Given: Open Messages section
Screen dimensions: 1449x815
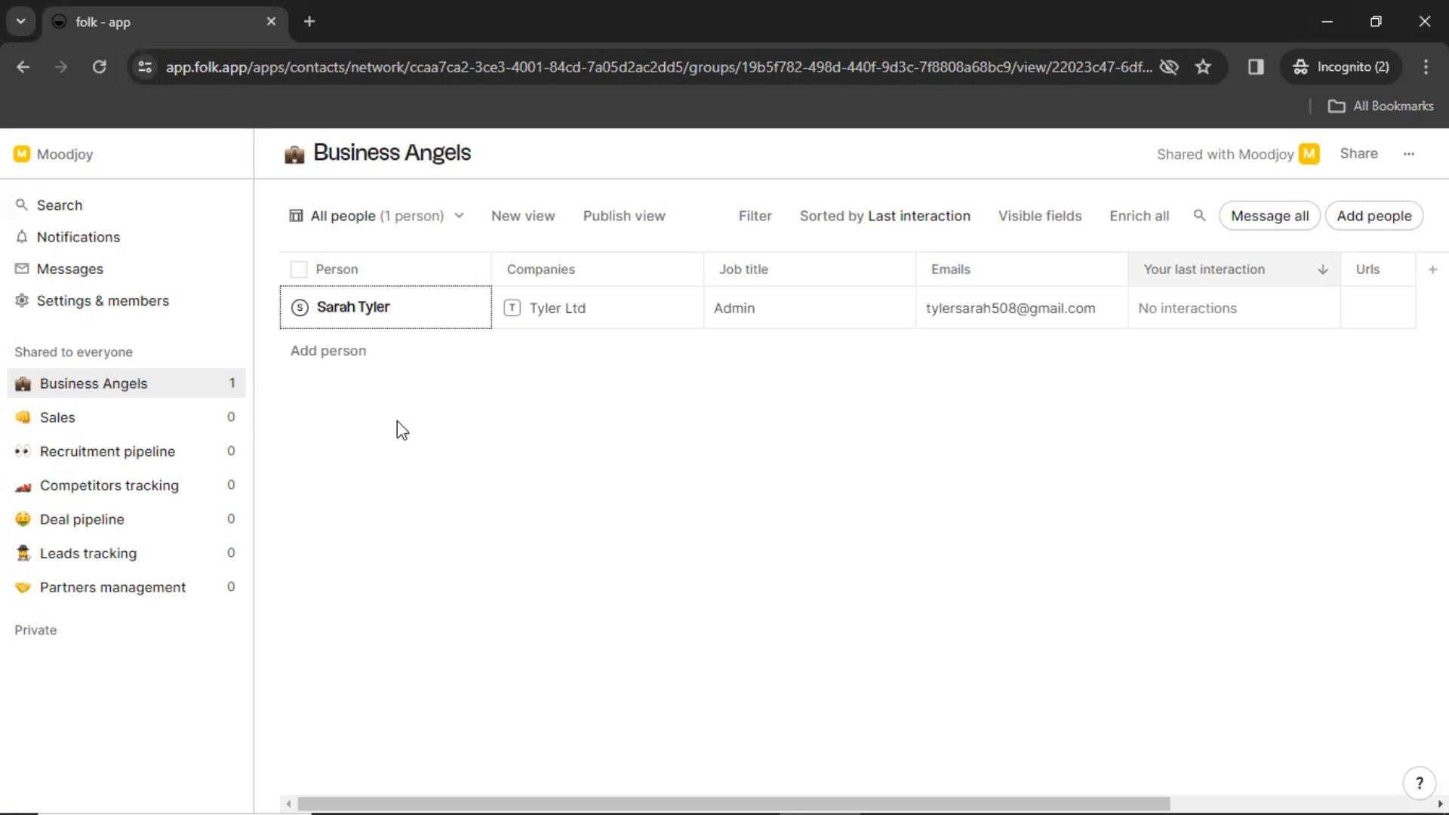Looking at the screenshot, I should [69, 269].
